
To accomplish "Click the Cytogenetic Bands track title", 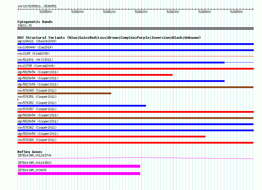I will (x=35, y=22).
